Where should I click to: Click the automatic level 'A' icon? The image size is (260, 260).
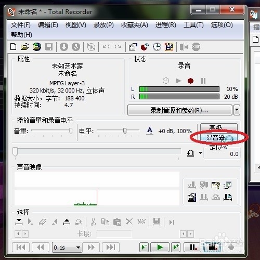pos(150,131)
